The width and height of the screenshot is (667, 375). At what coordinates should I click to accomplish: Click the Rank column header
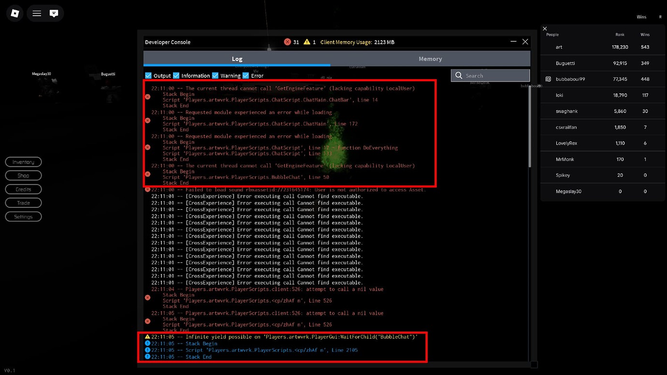(620, 35)
